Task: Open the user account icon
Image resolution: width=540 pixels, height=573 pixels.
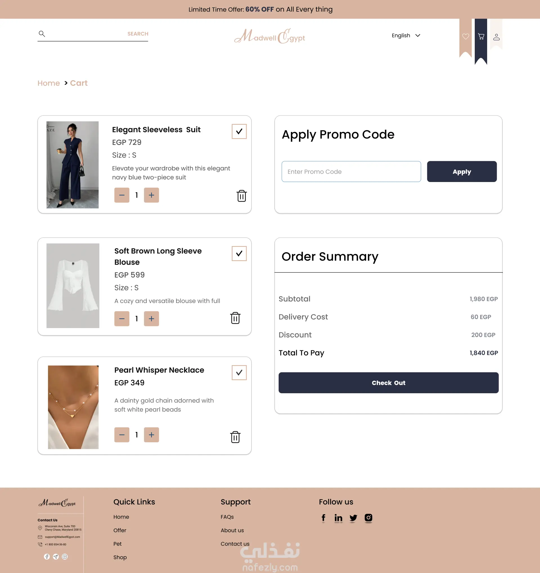Action: [x=496, y=37]
